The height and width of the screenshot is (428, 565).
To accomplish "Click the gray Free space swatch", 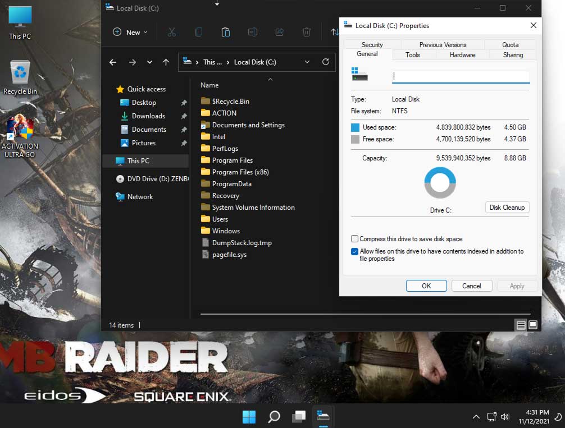I will [356, 139].
